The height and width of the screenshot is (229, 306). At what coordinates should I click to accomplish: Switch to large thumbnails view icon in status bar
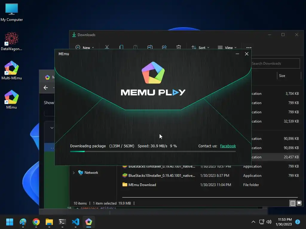click(299, 203)
